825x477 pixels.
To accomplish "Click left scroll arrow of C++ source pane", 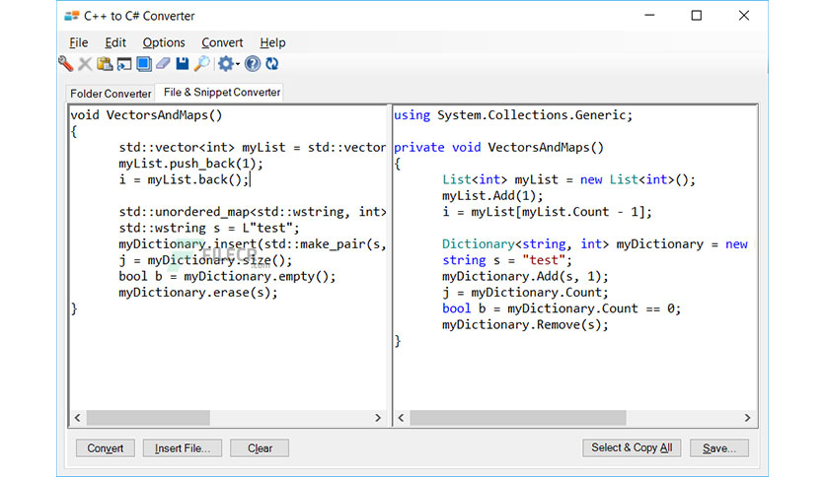I will click(78, 418).
